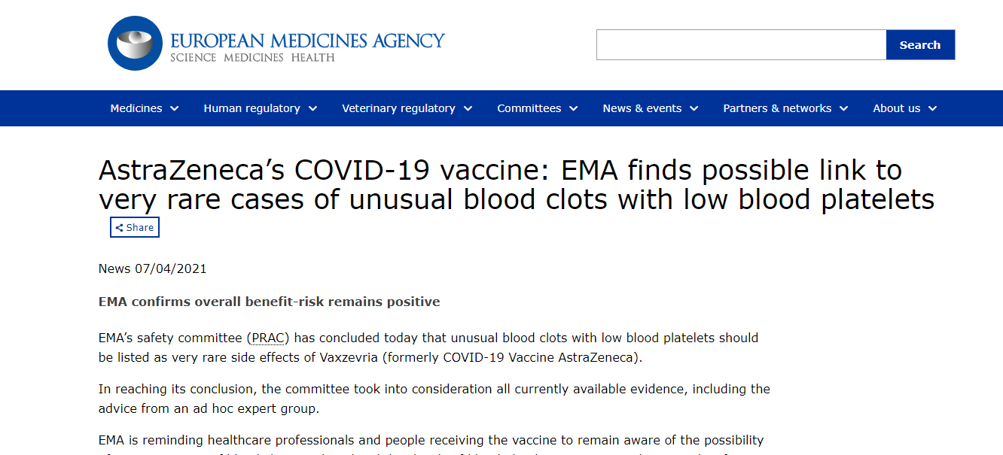
Task: Click the share icon beside Share
Action: click(119, 228)
